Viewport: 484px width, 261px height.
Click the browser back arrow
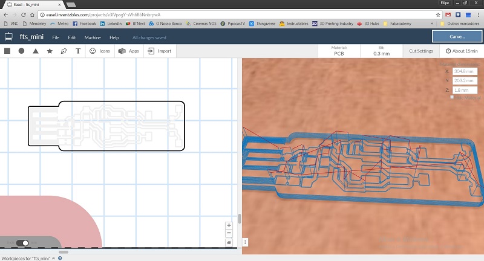coord(6,14)
